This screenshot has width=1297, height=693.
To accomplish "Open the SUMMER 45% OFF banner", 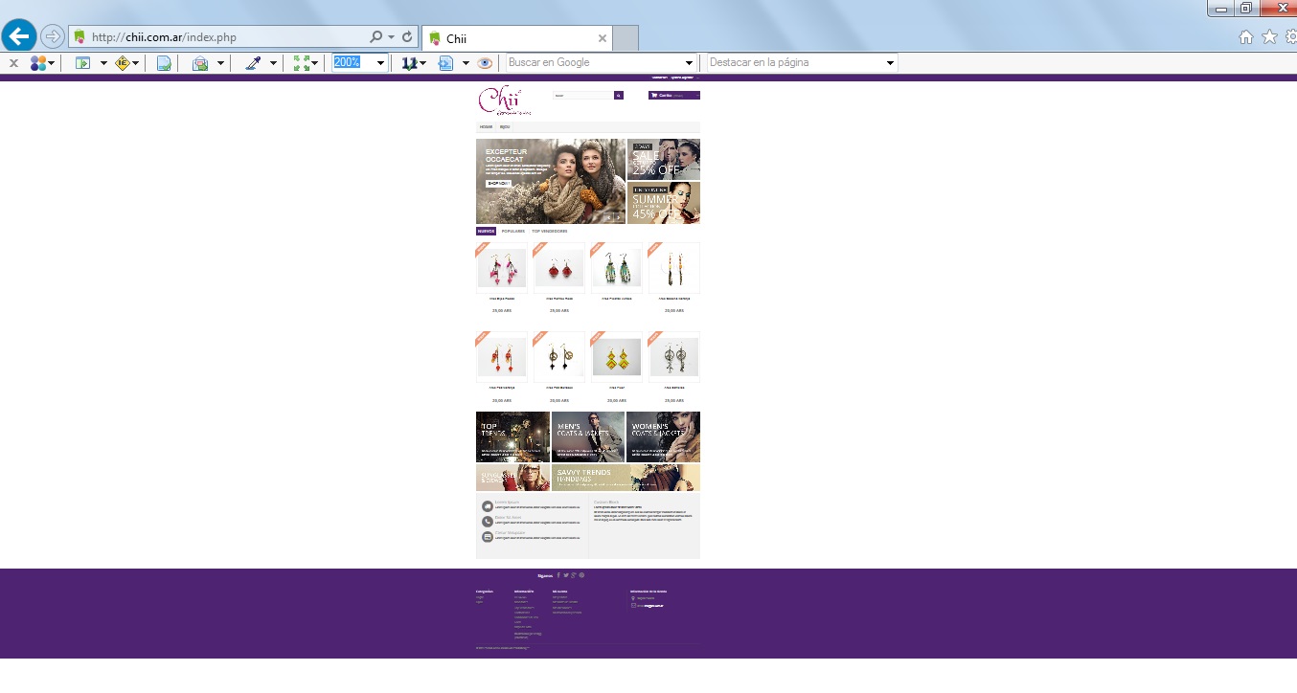I will (x=664, y=203).
